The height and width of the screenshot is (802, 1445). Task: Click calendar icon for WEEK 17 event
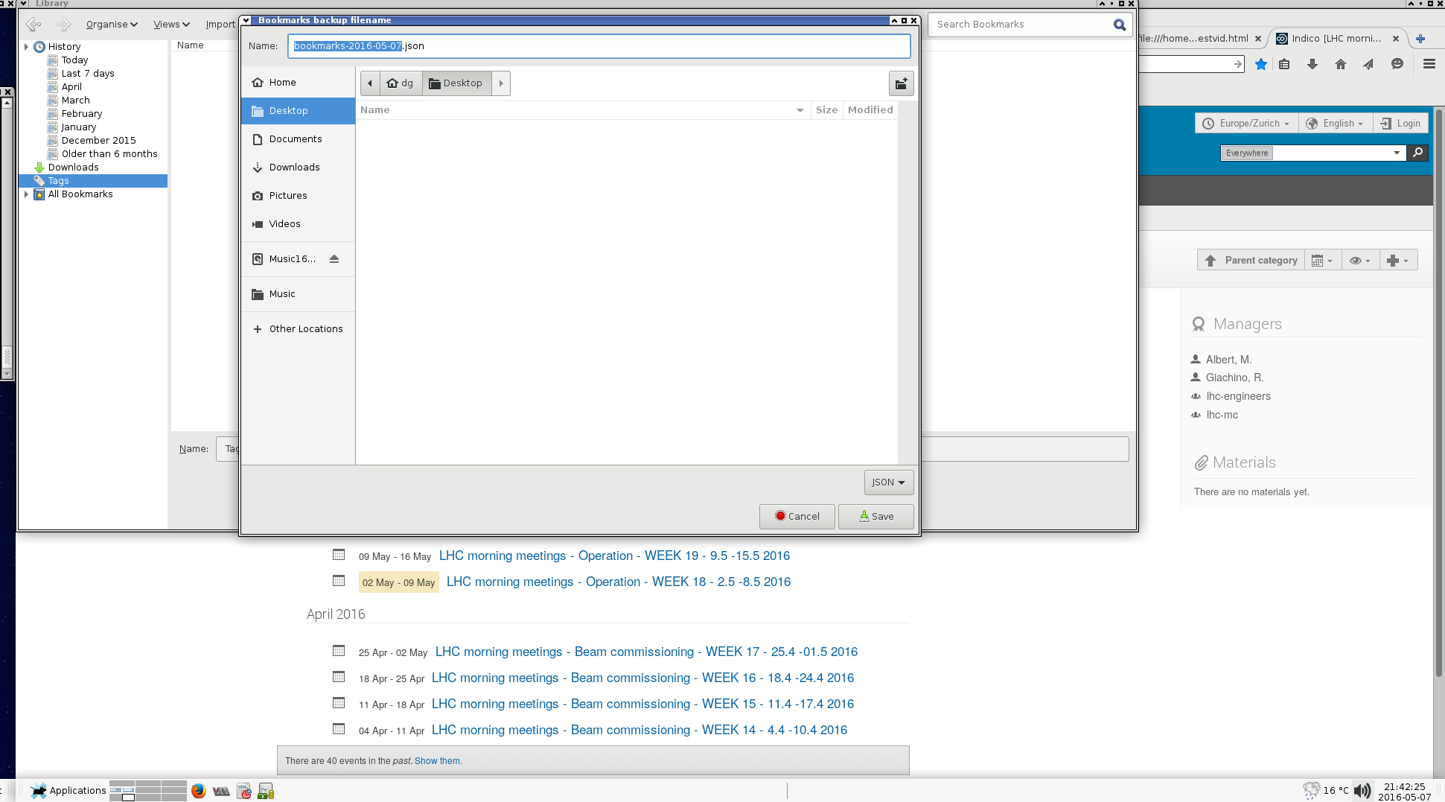pos(339,651)
